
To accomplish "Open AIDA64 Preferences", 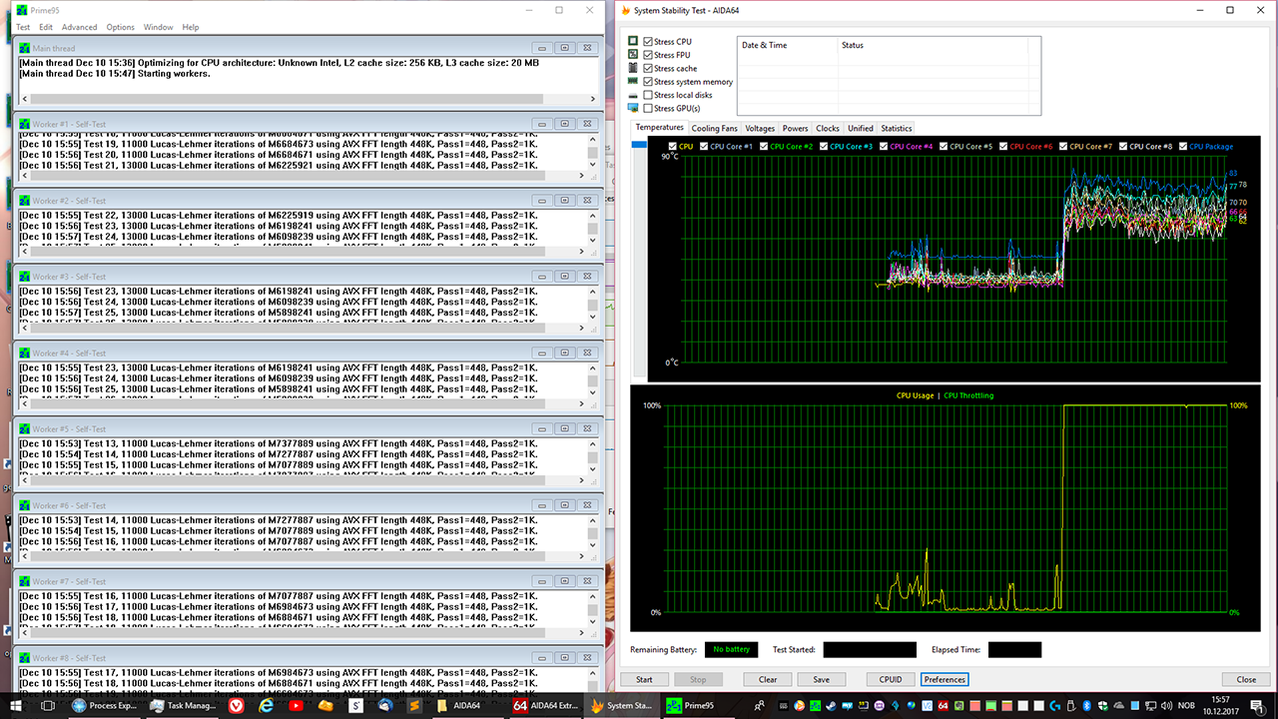I will pyautogui.click(x=945, y=679).
